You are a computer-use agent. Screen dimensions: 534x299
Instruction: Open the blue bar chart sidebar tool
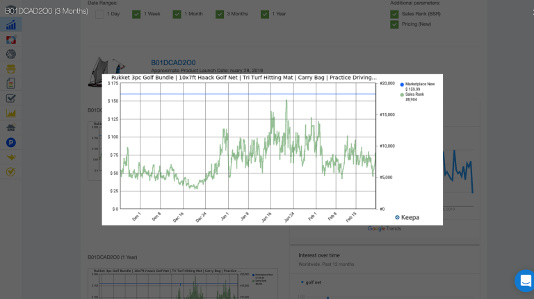[x=11, y=25]
